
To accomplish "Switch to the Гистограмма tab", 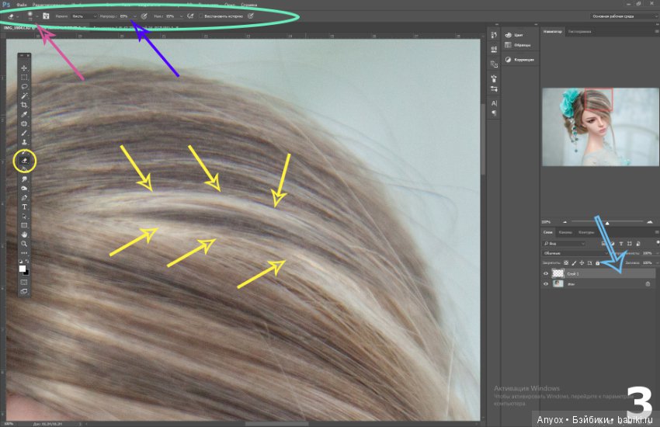I will point(579,32).
